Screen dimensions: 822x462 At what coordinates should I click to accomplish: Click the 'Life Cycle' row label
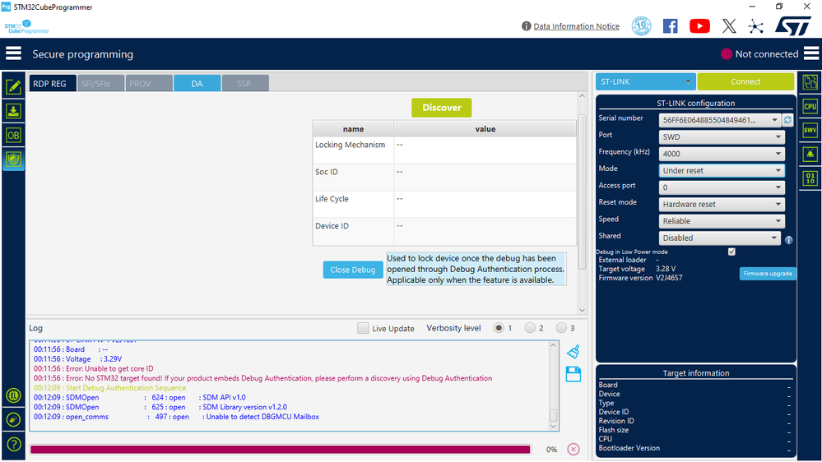coord(332,199)
